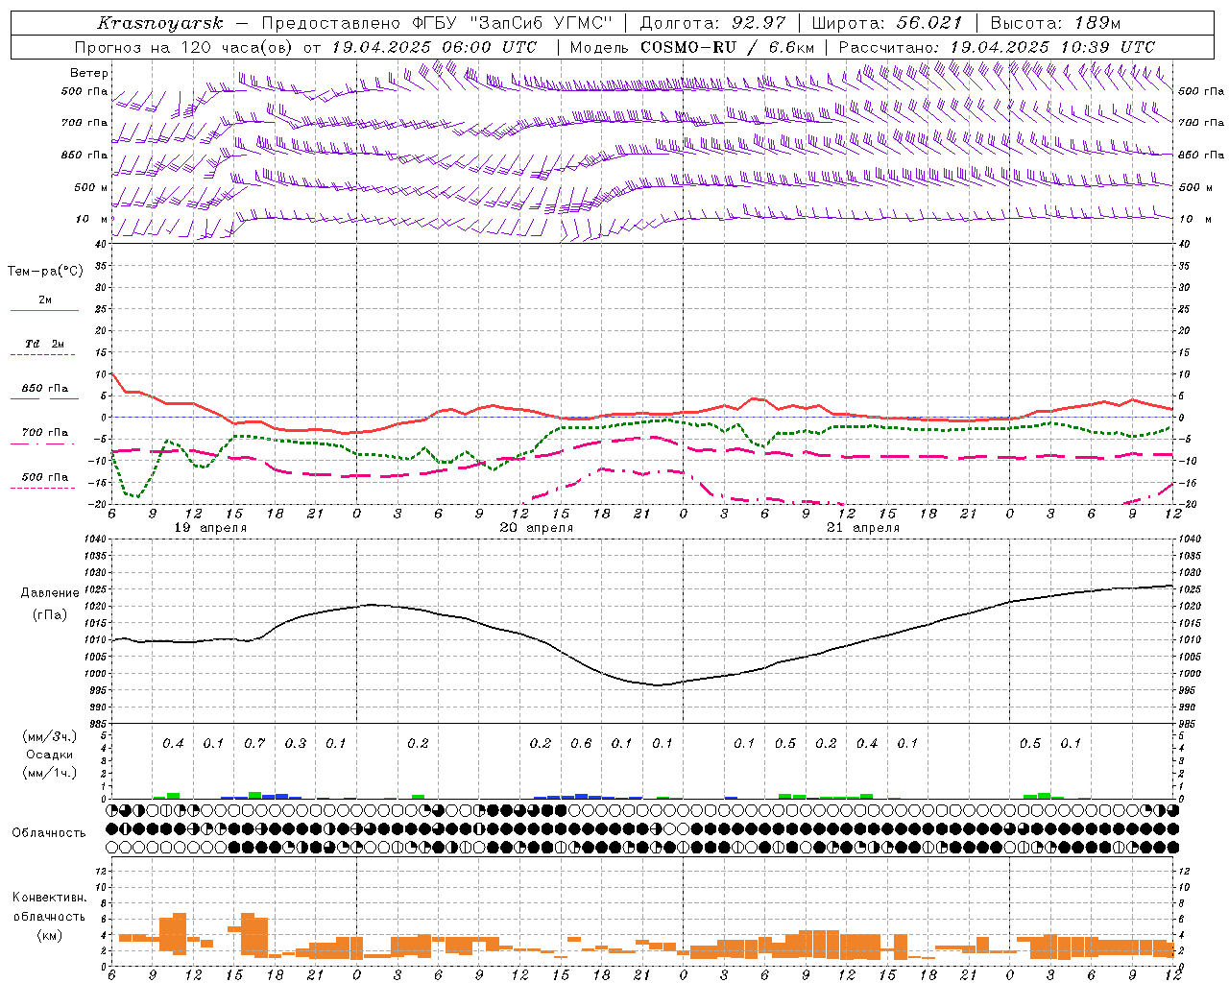This screenshot has width=1229, height=983.
Task: Select the Высота: 189м elevation text
Action: coord(1055,23)
